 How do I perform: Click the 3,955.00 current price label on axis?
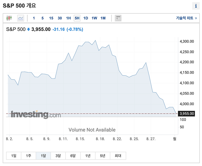(186, 114)
